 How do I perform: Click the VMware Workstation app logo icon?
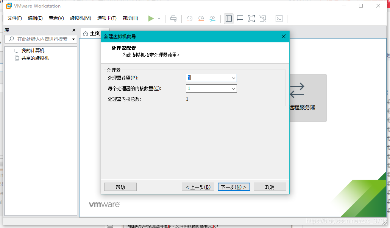click(9, 6)
